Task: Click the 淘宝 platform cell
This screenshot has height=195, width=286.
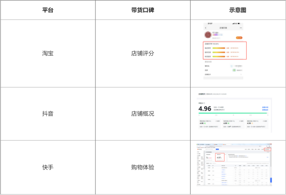Action: point(48,53)
